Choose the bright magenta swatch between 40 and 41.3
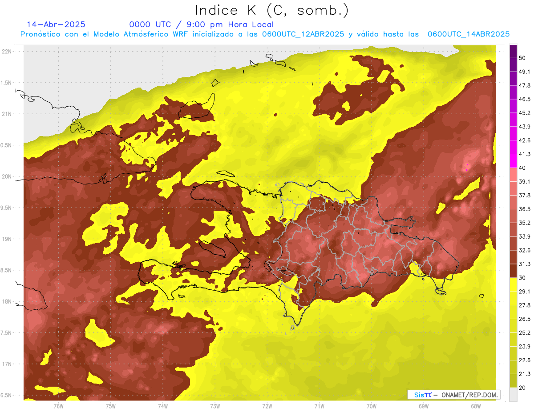This screenshot has height=412, width=534. point(513,161)
